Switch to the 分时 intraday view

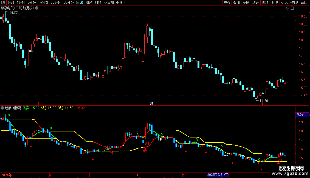11,2
